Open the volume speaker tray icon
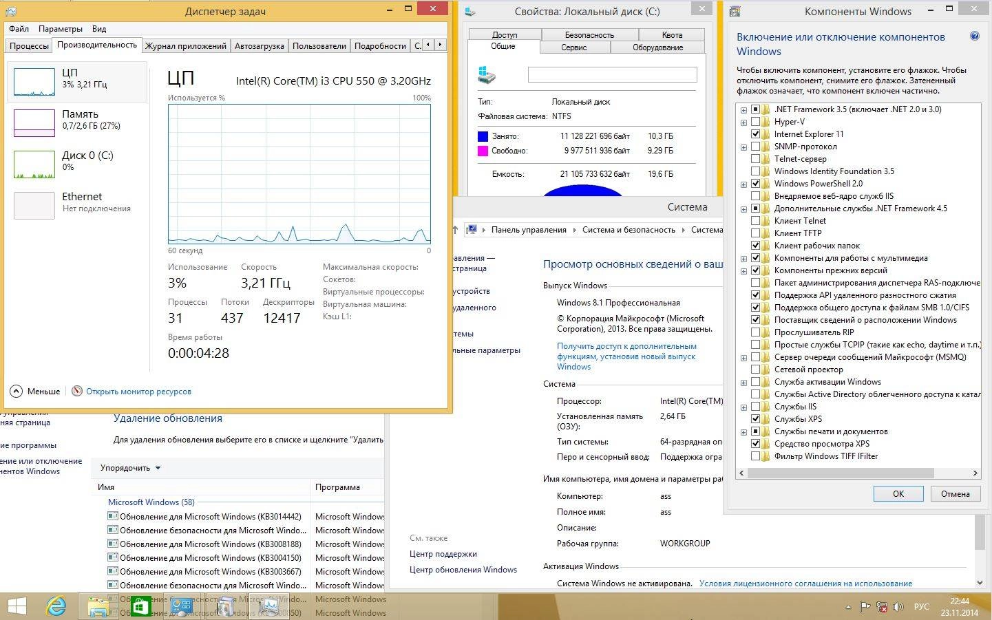 click(x=898, y=607)
